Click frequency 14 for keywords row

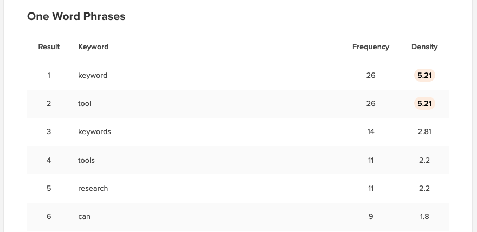click(x=371, y=132)
